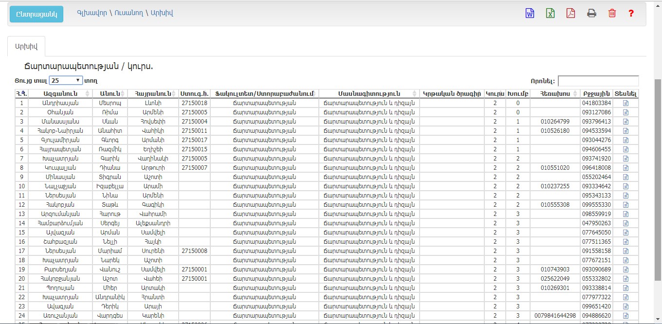This screenshot has height=324, width=662.
Task: Export the list as PDF
Action: (x=570, y=14)
